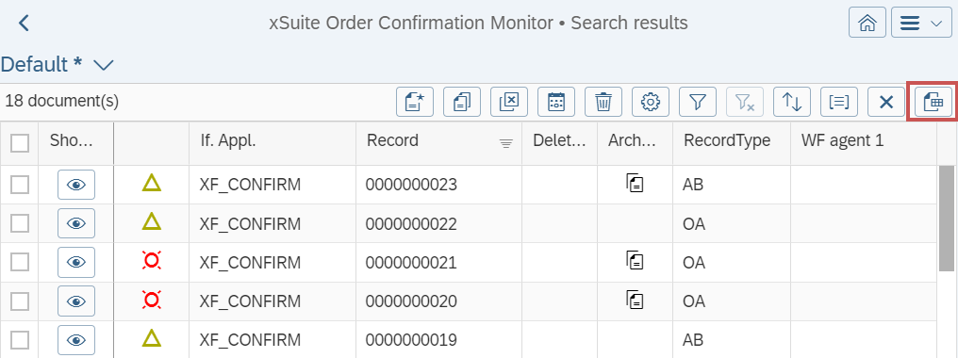Click the X close toolbar icon

(886, 102)
